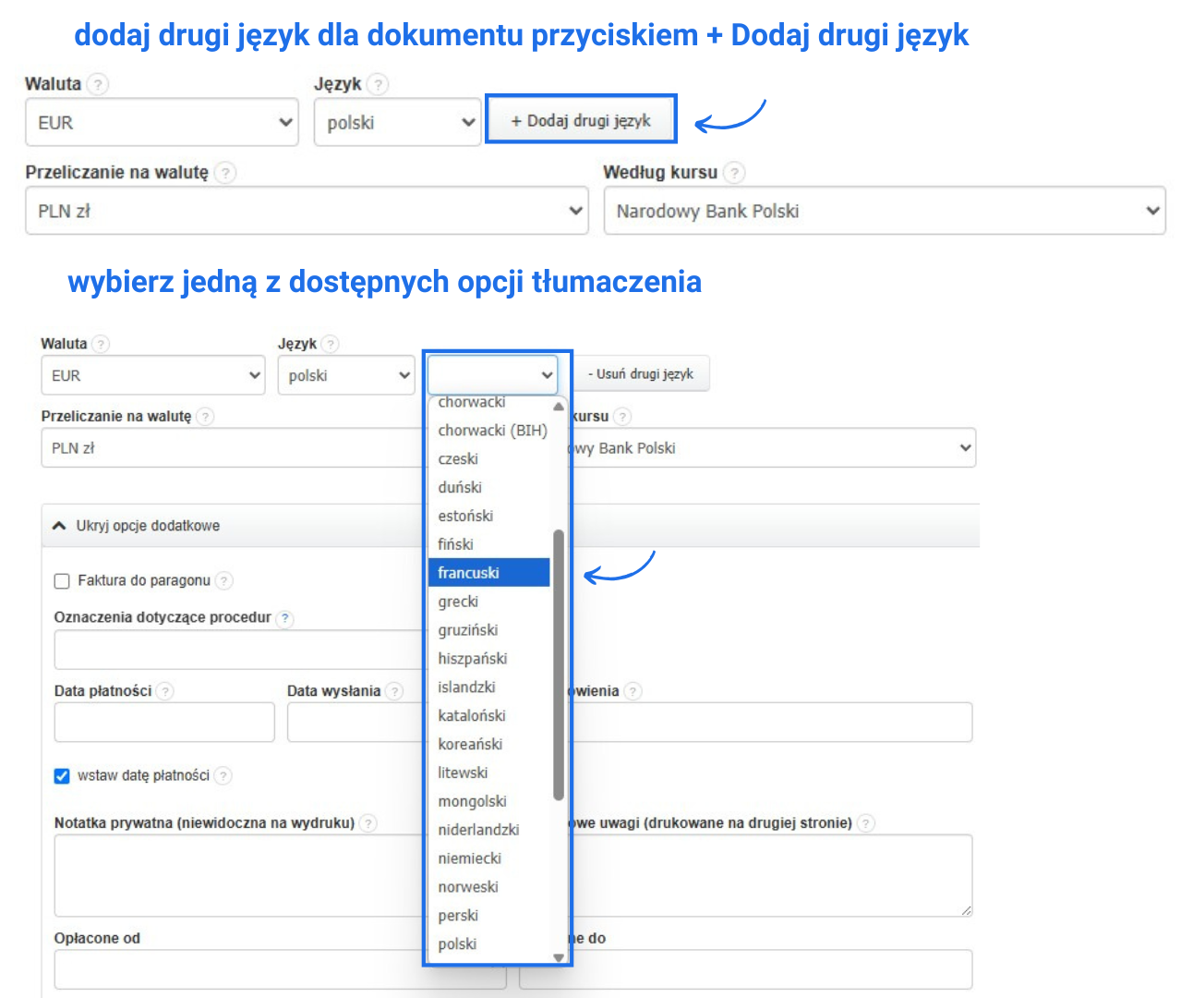Click the + Dodaj drugi język button
This screenshot has width=1193, height=998.
tap(581, 118)
